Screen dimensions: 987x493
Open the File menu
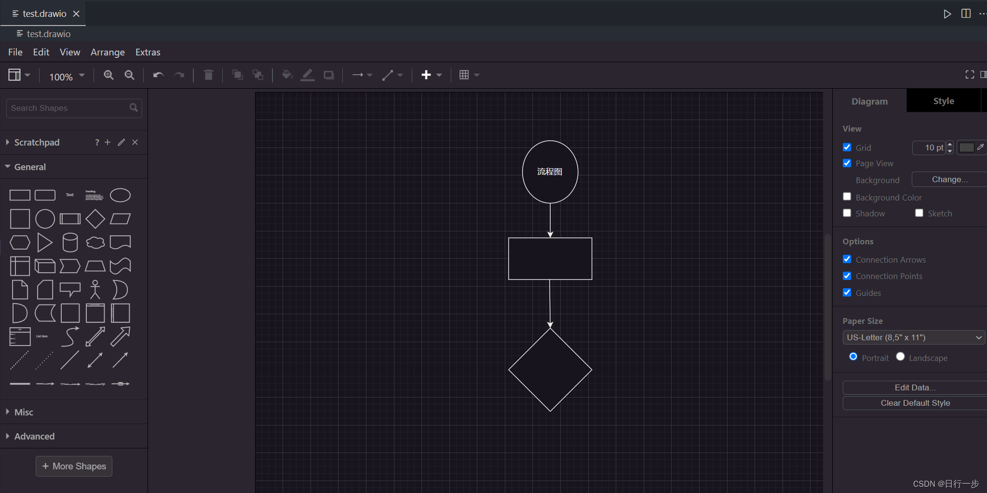15,52
